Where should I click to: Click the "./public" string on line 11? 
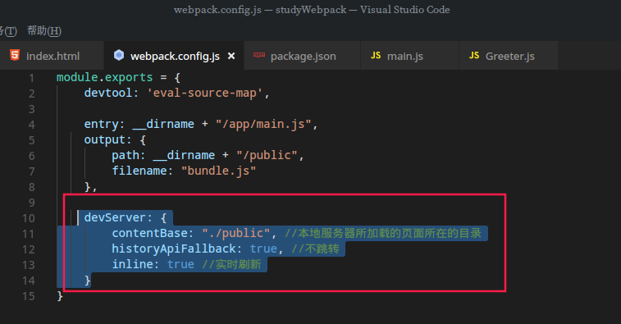236,233
